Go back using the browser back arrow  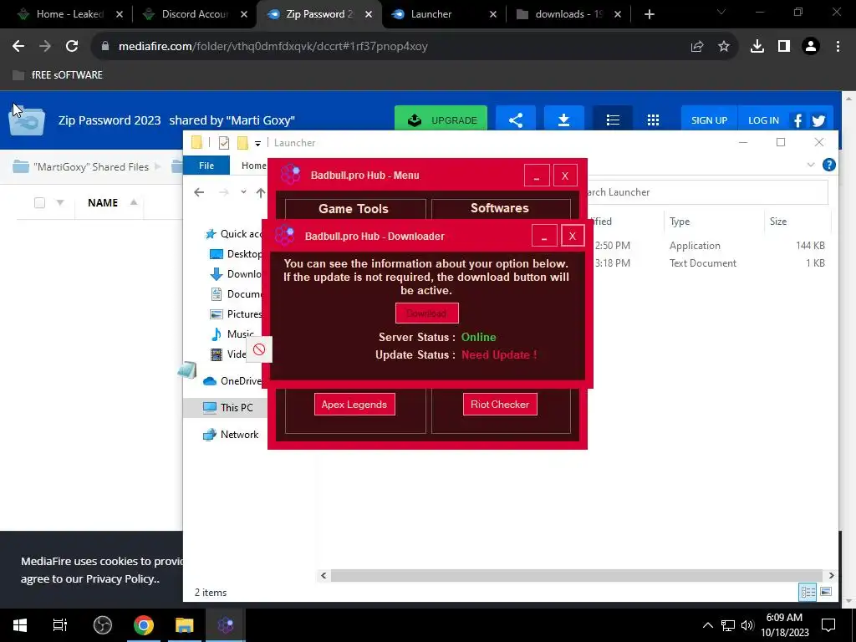18,47
